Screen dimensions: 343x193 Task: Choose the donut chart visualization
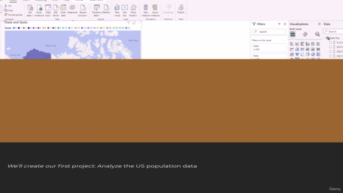click(313, 55)
